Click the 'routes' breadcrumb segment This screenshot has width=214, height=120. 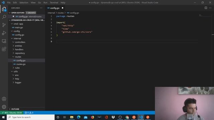coord(61,13)
